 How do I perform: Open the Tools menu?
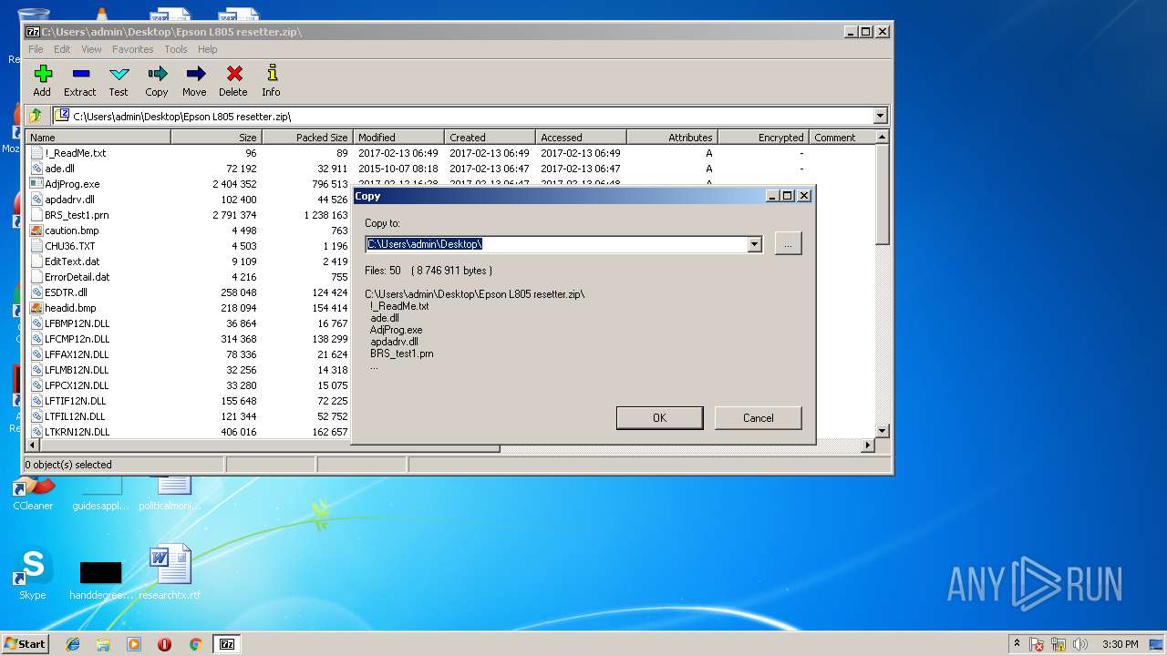176,49
